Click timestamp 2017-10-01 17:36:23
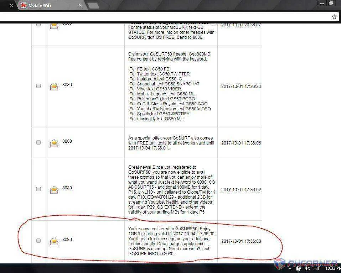341x273 pixels. pyautogui.click(x=241, y=86)
